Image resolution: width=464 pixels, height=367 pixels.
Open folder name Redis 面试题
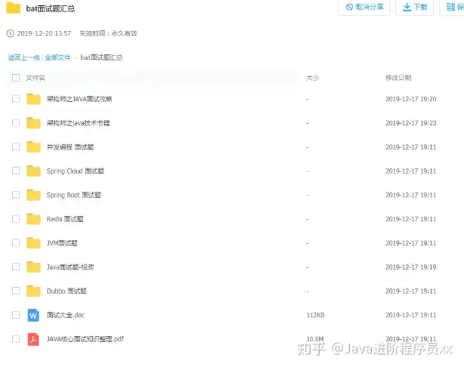65,219
